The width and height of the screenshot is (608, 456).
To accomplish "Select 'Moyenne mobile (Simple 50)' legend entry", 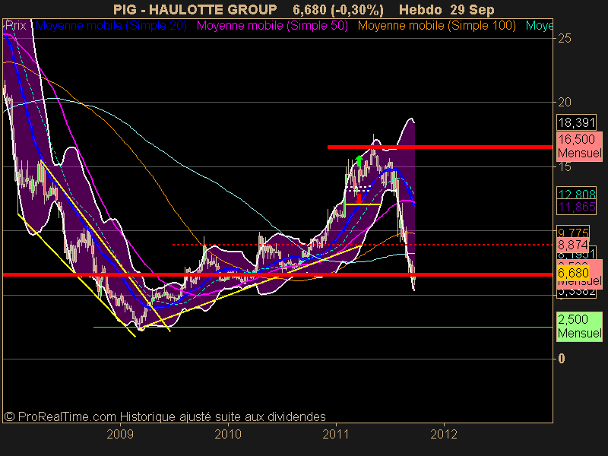I will point(272,26).
